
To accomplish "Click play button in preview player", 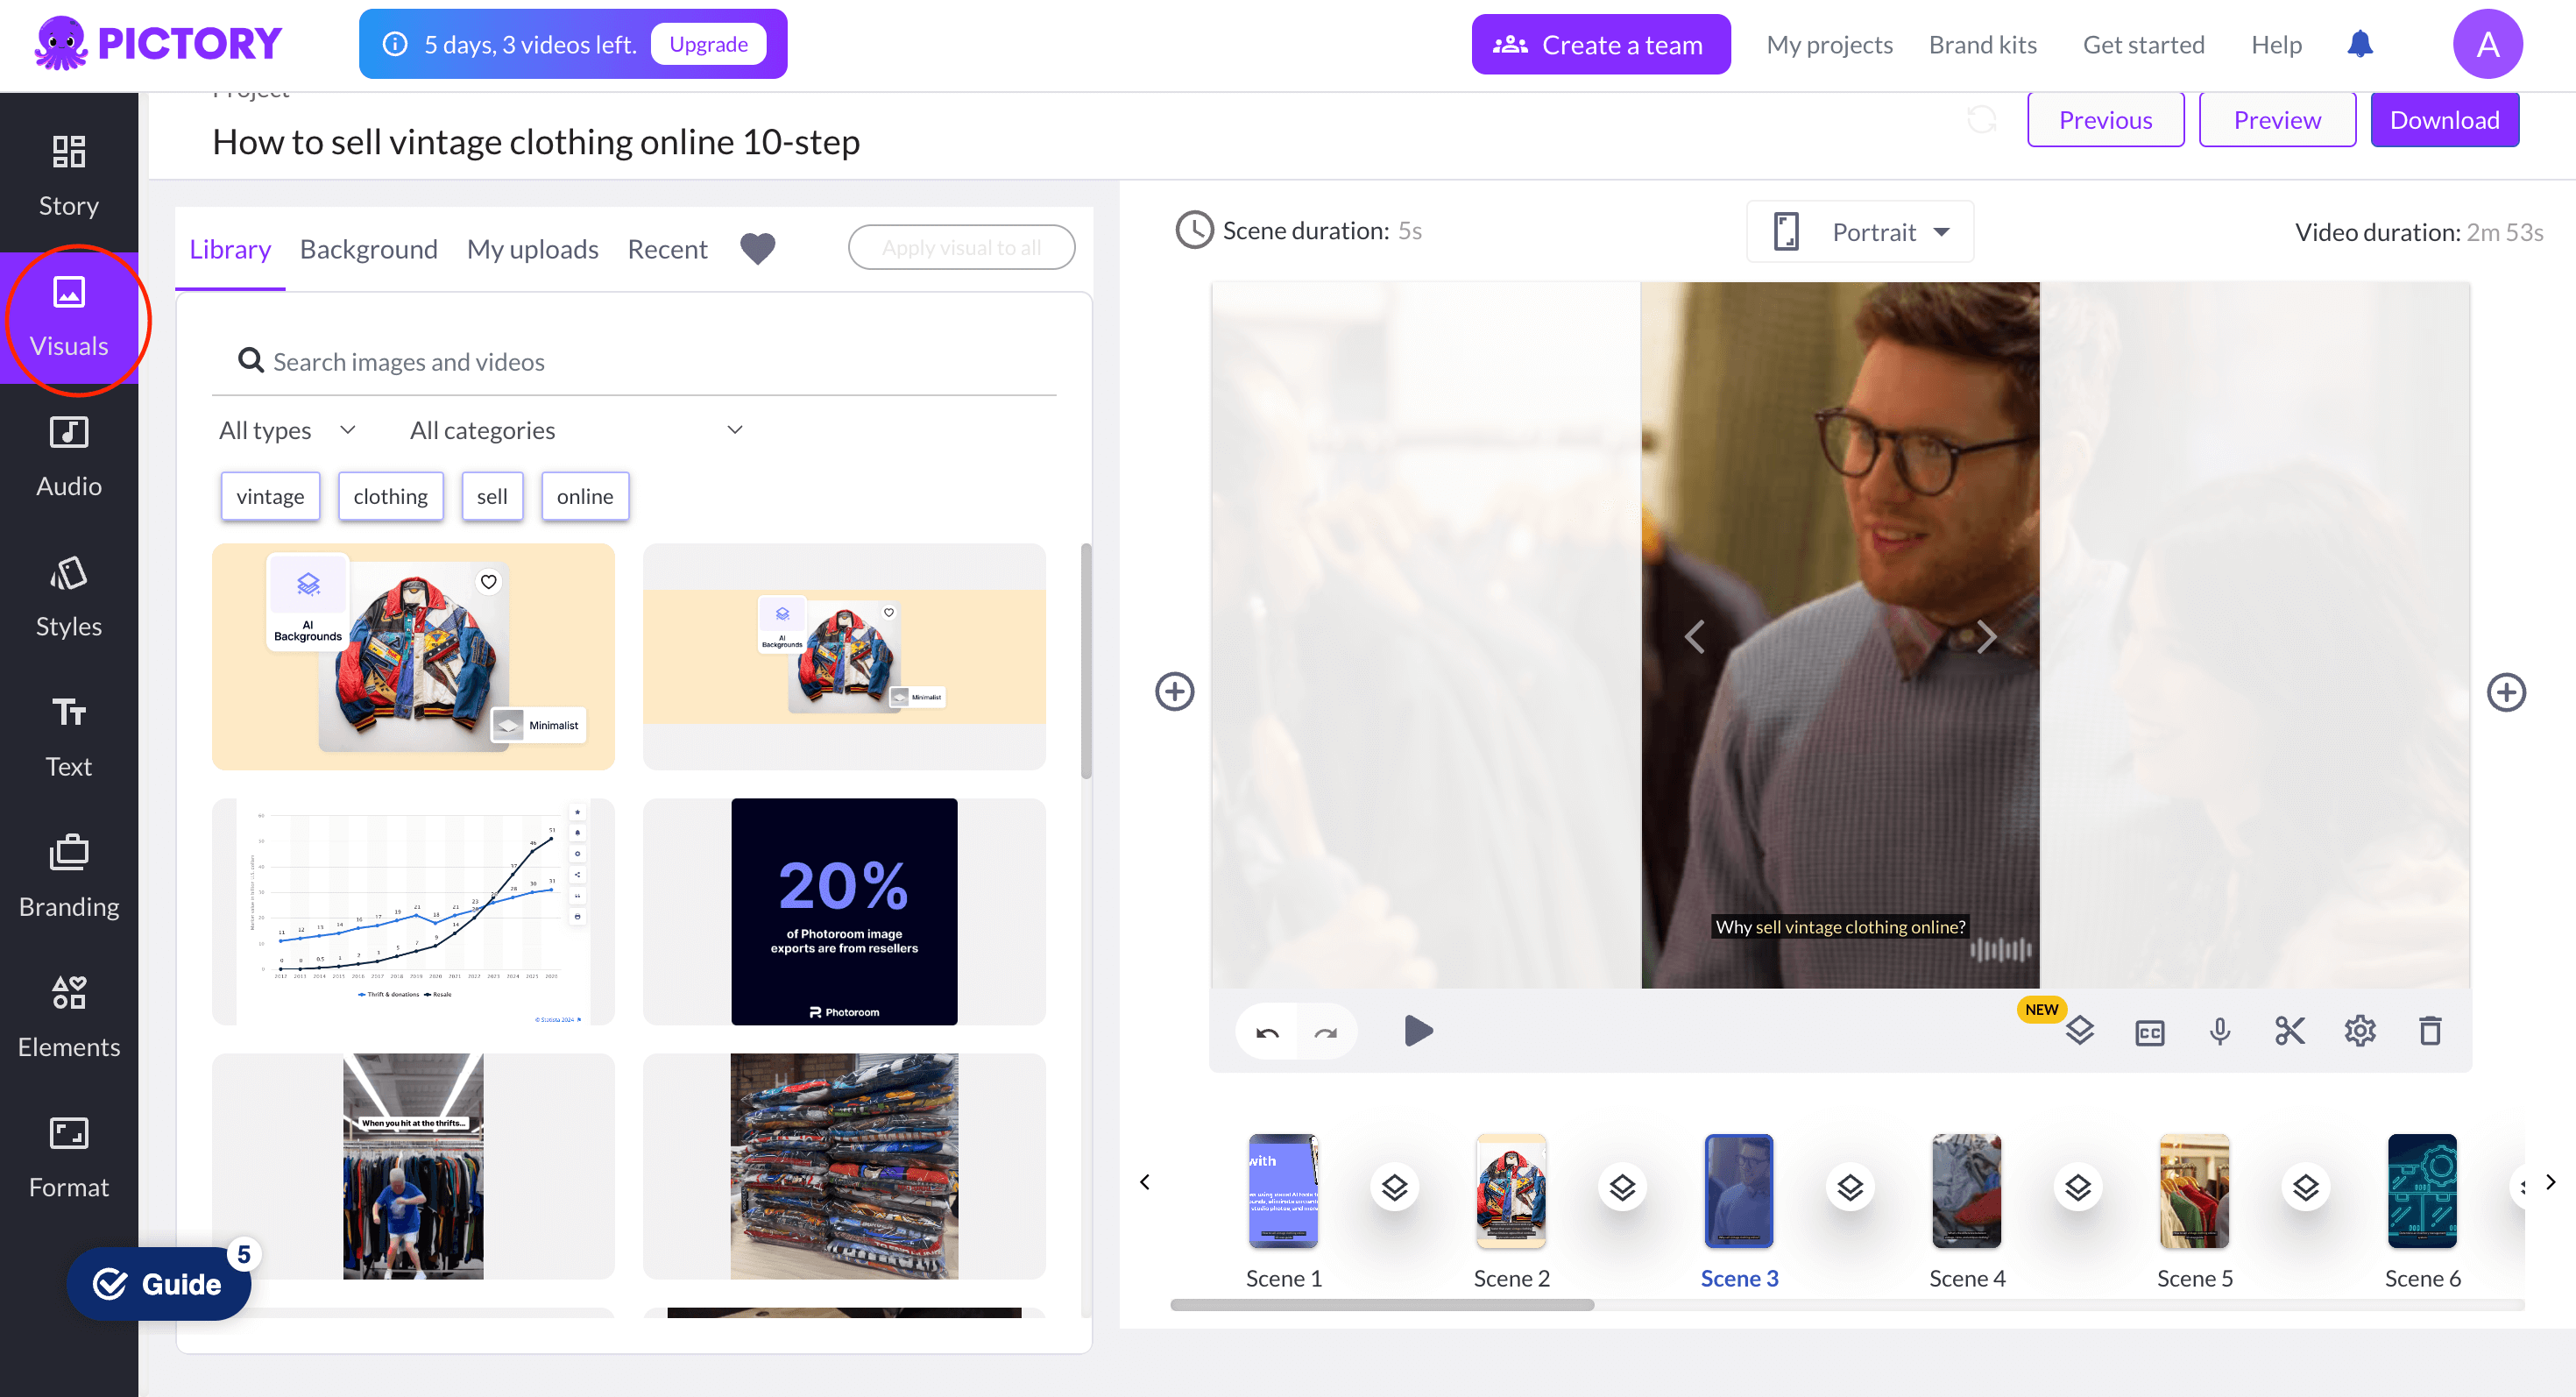I will 1417,1032.
